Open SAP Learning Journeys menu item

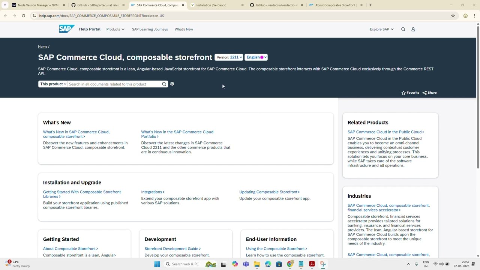point(150,29)
